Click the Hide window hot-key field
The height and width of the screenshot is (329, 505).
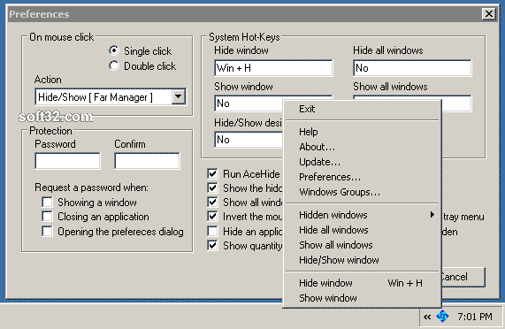[273, 68]
